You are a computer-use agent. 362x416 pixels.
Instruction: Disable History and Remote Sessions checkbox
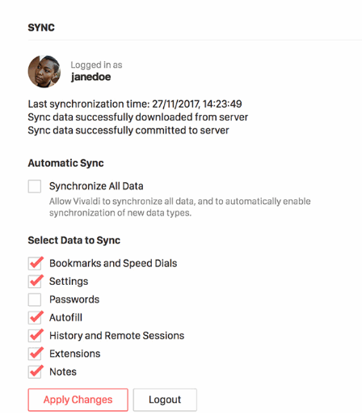tap(35, 336)
